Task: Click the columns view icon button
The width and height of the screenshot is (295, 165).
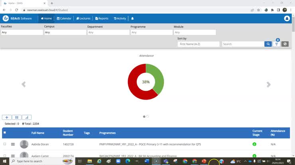Action: tap(17, 117)
